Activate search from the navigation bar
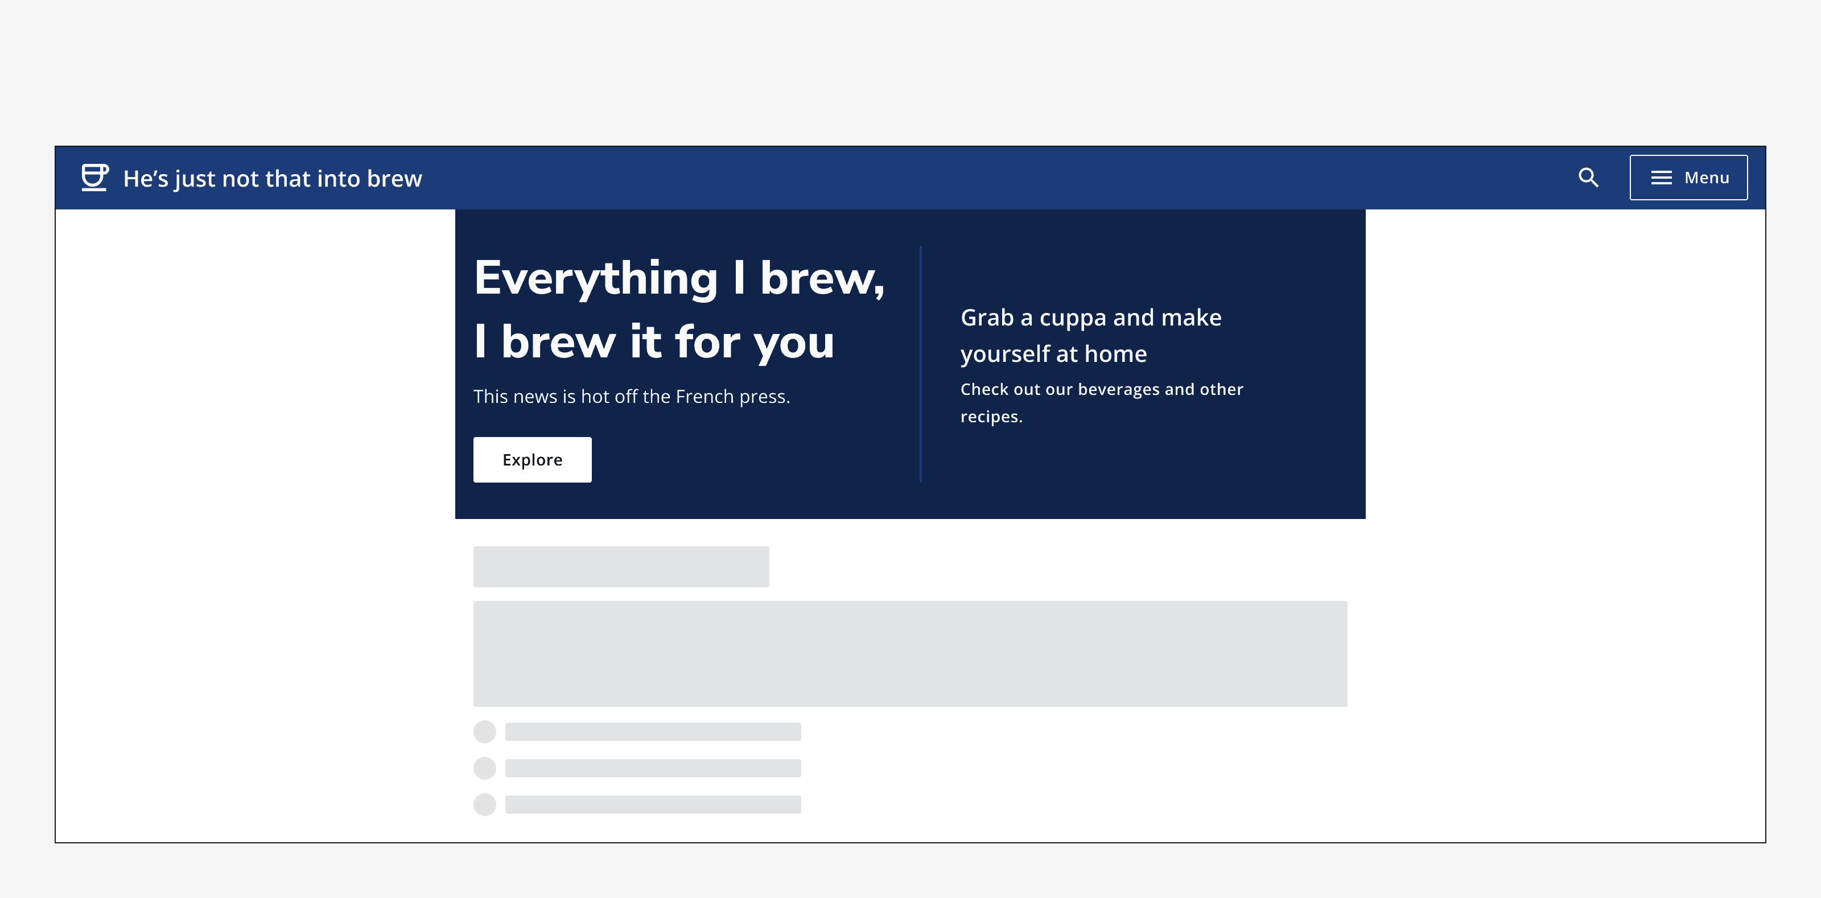The image size is (1821, 898). click(1588, 178)
